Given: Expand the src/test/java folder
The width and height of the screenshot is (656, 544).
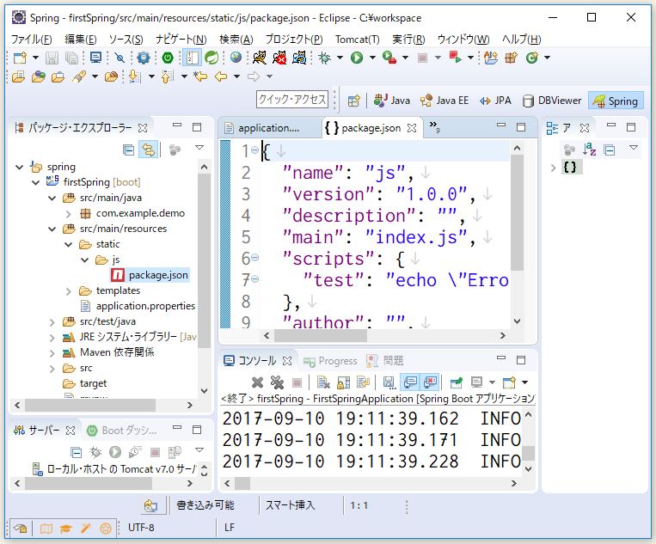Looking at the screenshot, I should point(52,322).
